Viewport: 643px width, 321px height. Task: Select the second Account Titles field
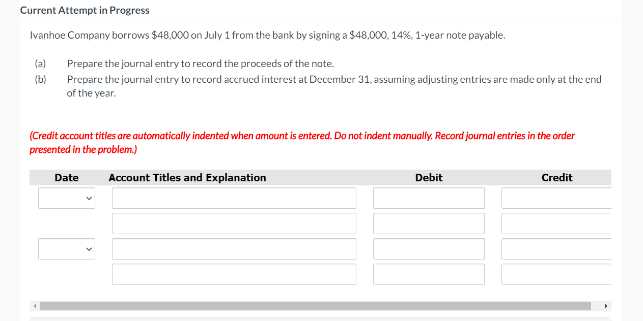234,223
